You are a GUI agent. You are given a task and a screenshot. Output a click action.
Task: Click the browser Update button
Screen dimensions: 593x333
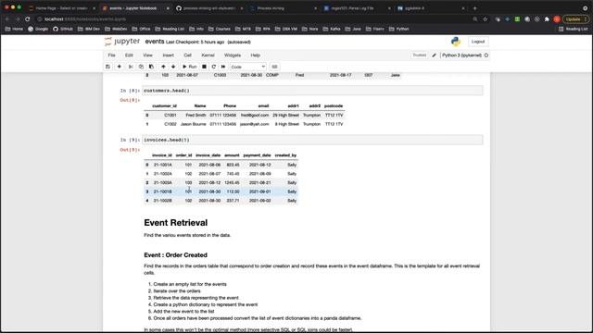click(x=575, y=18)
